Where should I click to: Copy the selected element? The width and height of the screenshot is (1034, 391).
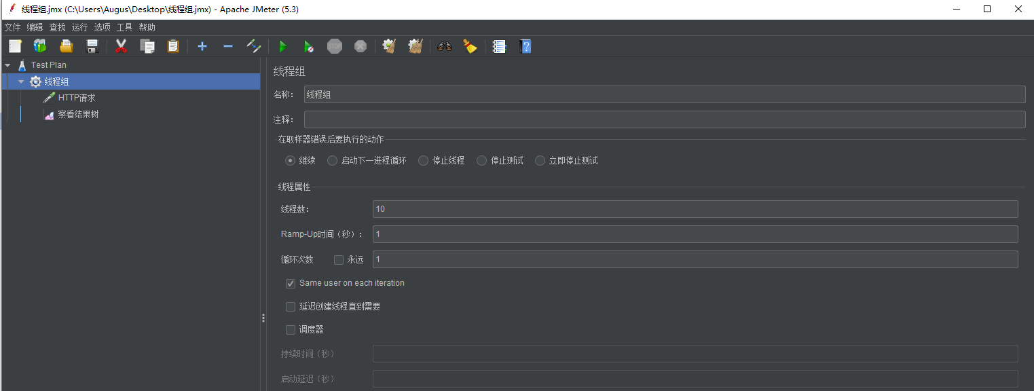[147, 46]
